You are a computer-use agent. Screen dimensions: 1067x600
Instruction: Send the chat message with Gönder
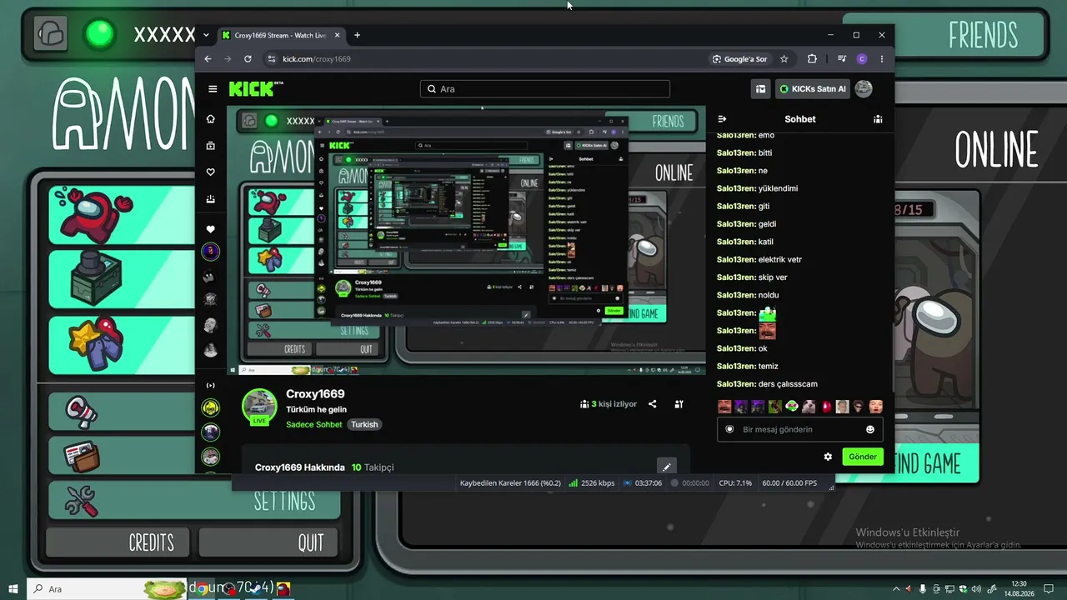863,457
